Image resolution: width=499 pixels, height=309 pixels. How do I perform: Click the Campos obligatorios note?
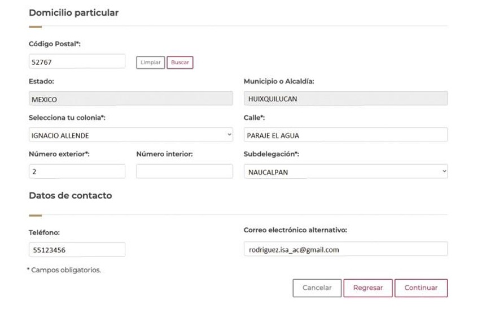click(64, 270)
